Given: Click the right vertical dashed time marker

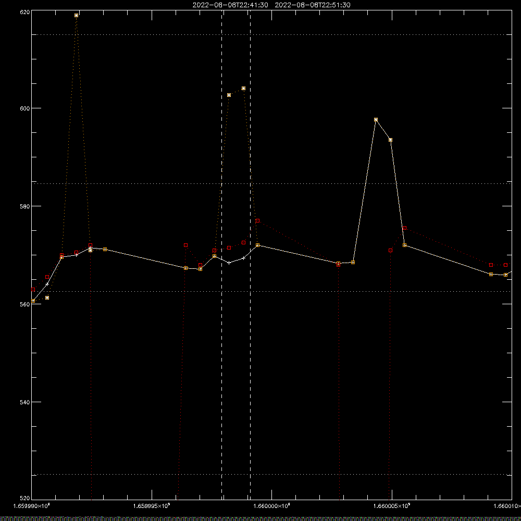Looking at the screenshot, I should coord(250,254).
